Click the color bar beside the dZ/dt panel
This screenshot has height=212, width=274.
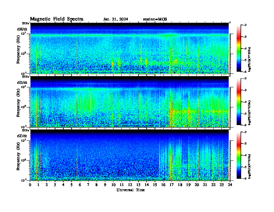point(239,155)
